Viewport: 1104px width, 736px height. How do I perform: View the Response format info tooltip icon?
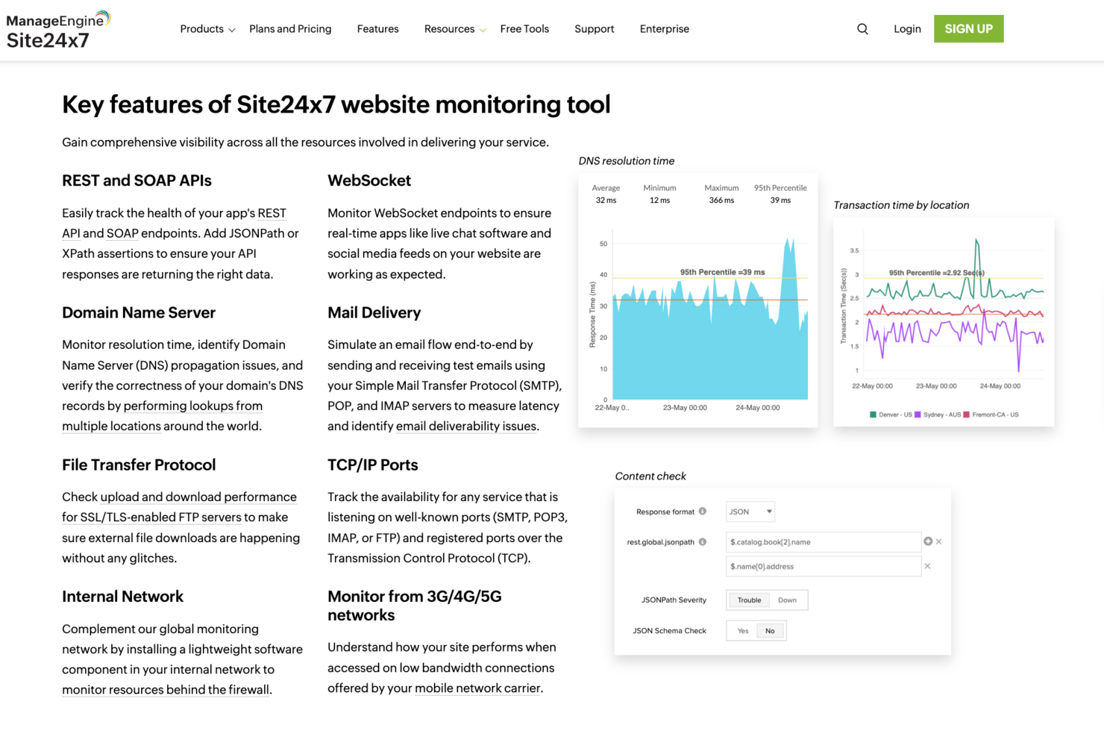pyautogui.click(x=703, y=512)
